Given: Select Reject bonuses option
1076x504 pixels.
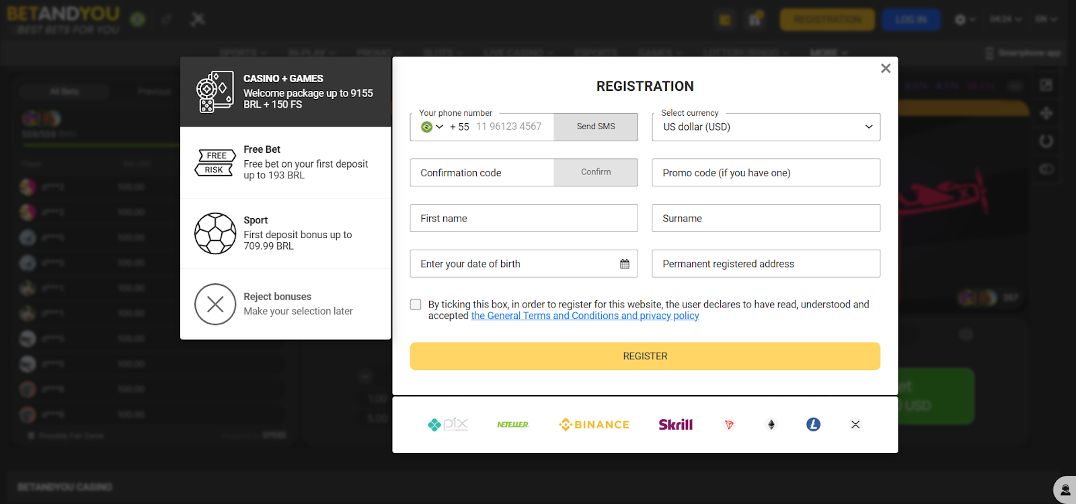Looking at the screenshot, I should point(286,304).
